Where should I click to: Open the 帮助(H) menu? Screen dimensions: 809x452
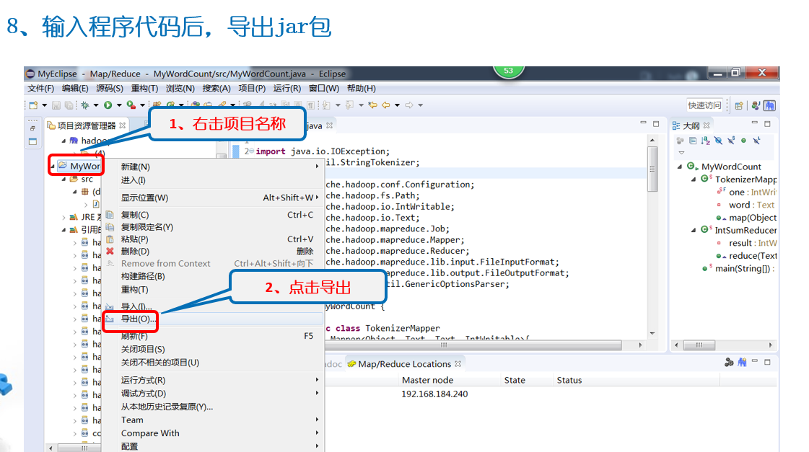pos(361,88)
